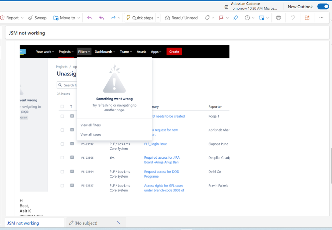Click the Categorize tag icon
This screenshot has width=332, height=230.
coord(207,18)
